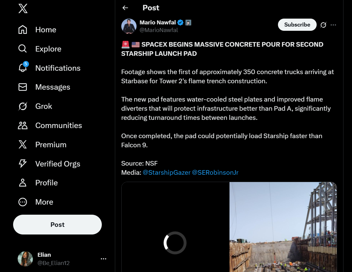Screen dimensions: 352x272
Task: Open the Messages envelope icon
Action: tap(23, 87)
